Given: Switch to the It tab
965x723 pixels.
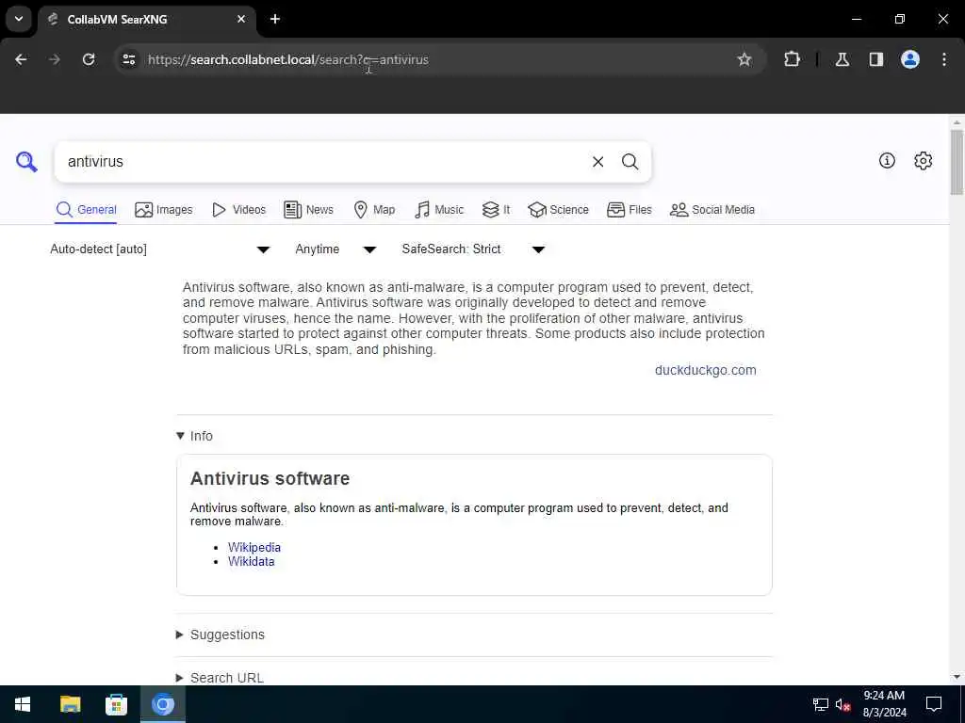Looking at the screenshot, I should 496,210.
